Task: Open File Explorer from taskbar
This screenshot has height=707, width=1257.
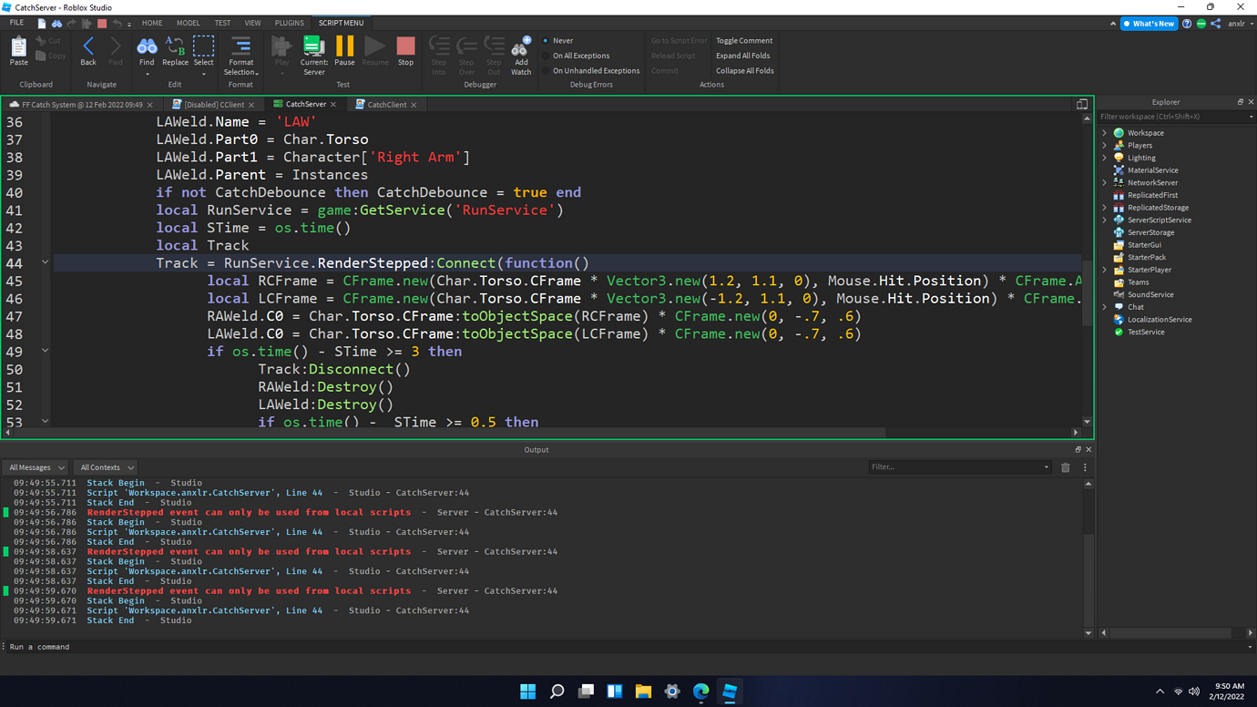Action: [643, 692]
